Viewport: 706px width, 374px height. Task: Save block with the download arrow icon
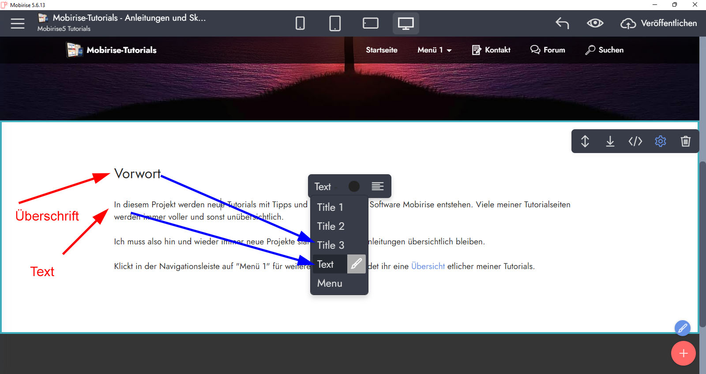[x=610, y=141]
